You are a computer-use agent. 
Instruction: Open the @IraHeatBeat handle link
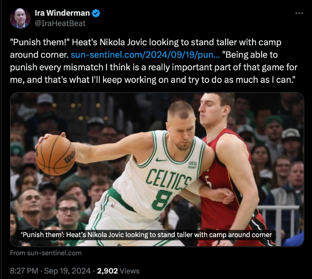coord(60,23)
